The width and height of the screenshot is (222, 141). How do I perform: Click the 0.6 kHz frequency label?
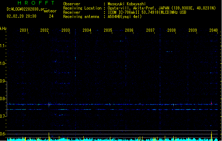(x=3, y=134)
